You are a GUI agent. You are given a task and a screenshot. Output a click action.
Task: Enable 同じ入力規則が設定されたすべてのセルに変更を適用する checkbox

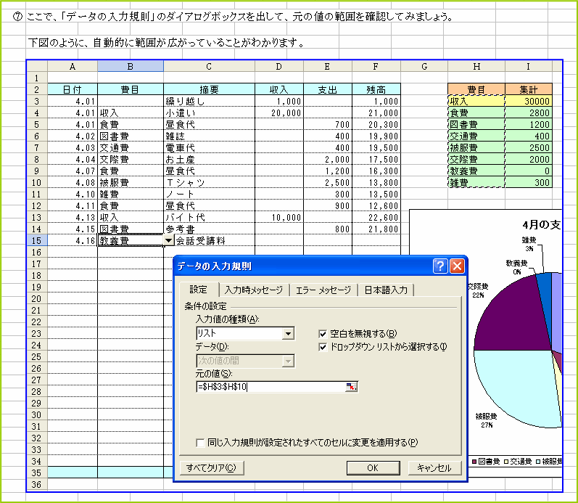point(200,443)
